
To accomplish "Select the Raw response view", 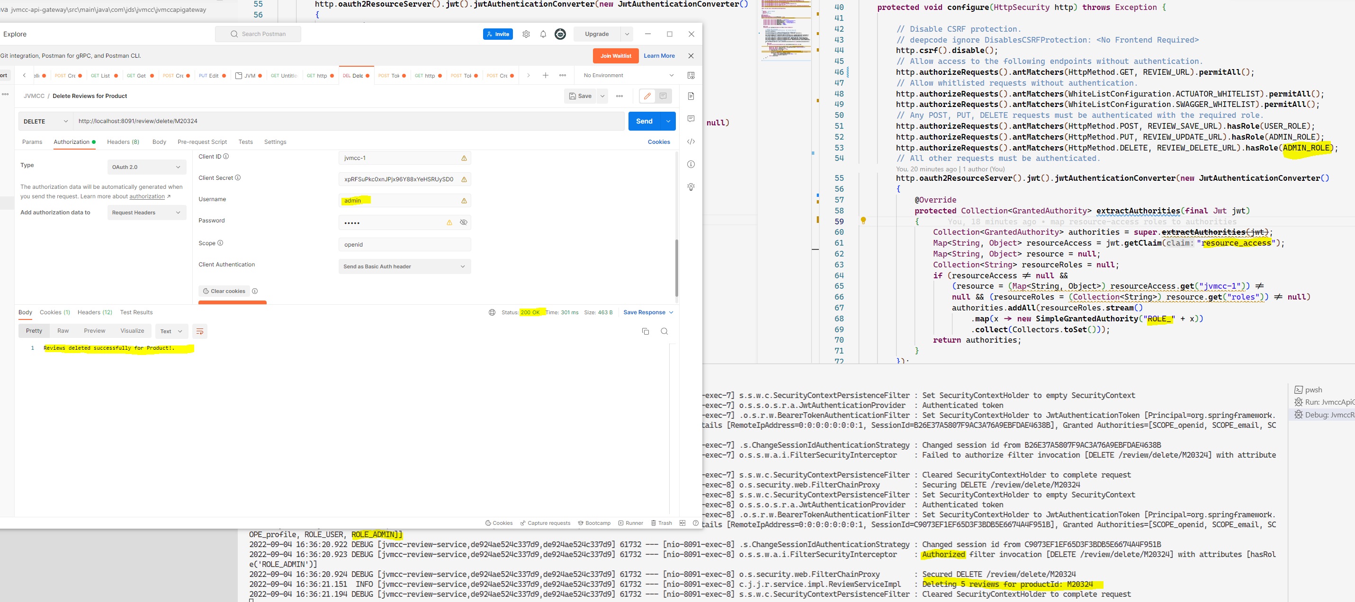I will (x=63, y=331).
